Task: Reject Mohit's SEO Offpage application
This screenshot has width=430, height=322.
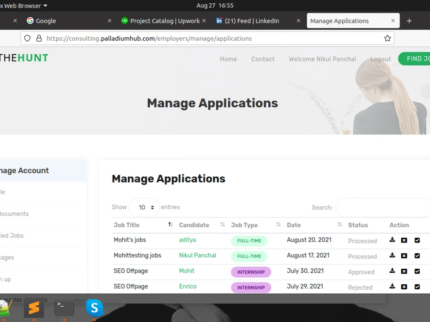Action: pyautogui.click(x=404, y=271)
